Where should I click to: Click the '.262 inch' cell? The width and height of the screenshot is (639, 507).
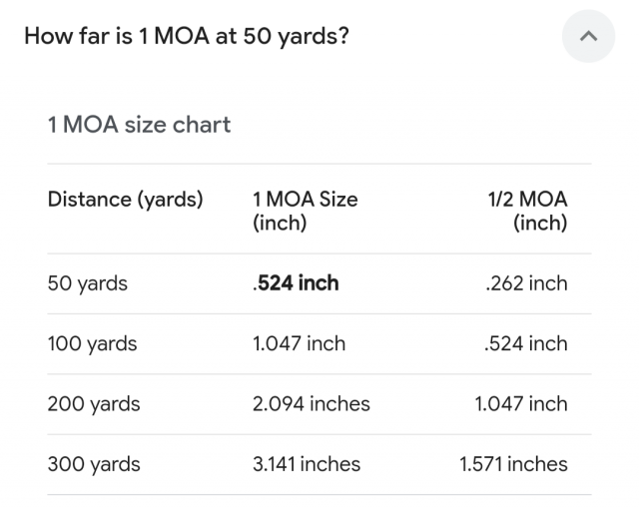(x=528, y=283)
